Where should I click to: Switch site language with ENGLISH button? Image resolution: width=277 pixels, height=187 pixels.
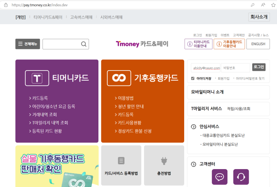tap(258, 44)
